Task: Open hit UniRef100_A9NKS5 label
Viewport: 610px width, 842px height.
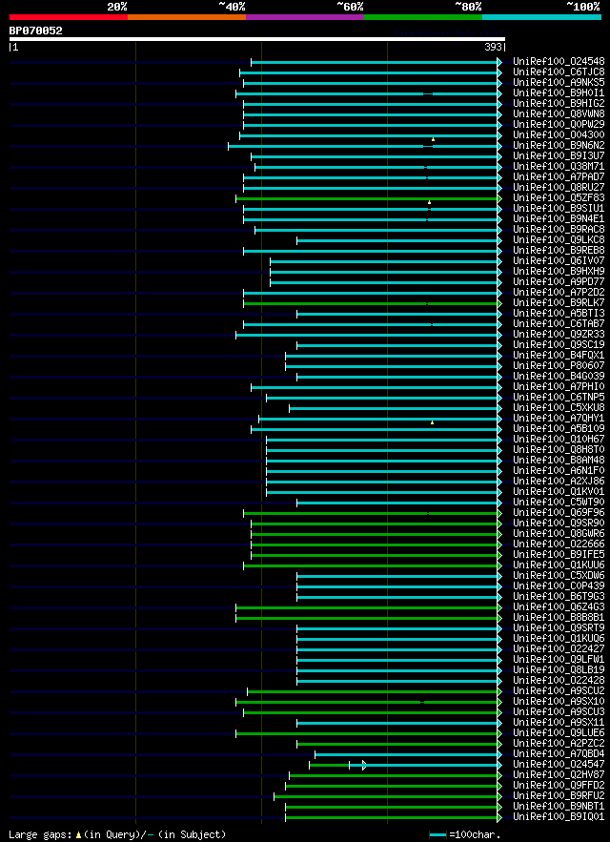Action: [x=559, y=82]
